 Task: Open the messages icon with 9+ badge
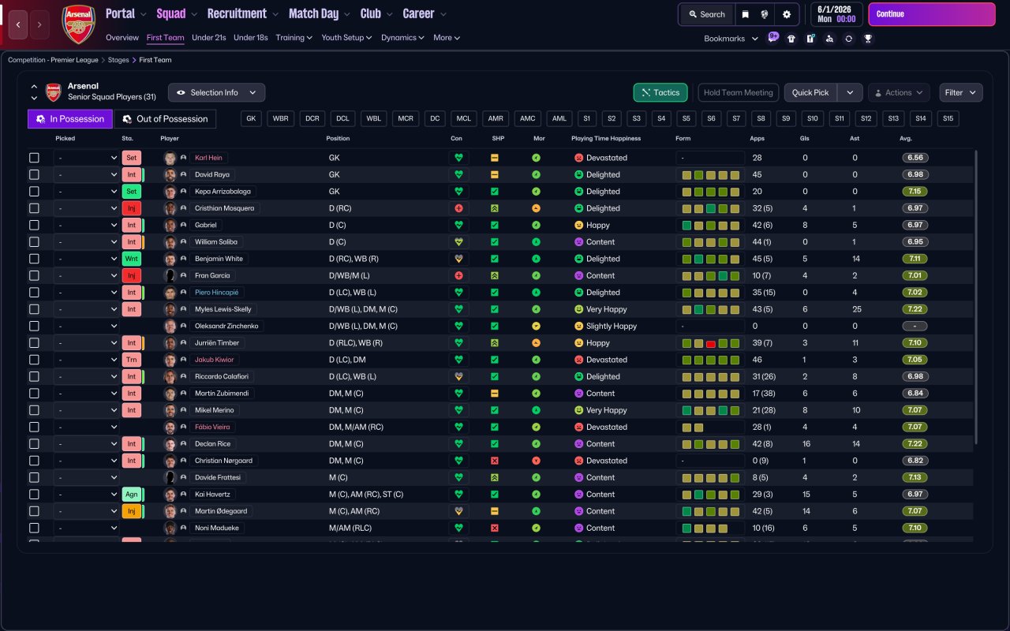click(772, 37)
